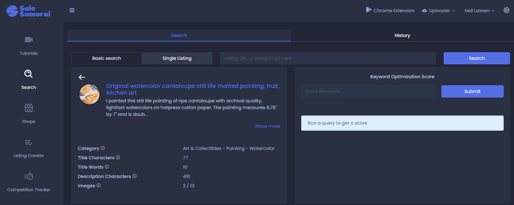Open the Shops storefront icon
Viewport: 514px width, 205px height.
click(x=29, y=108)
